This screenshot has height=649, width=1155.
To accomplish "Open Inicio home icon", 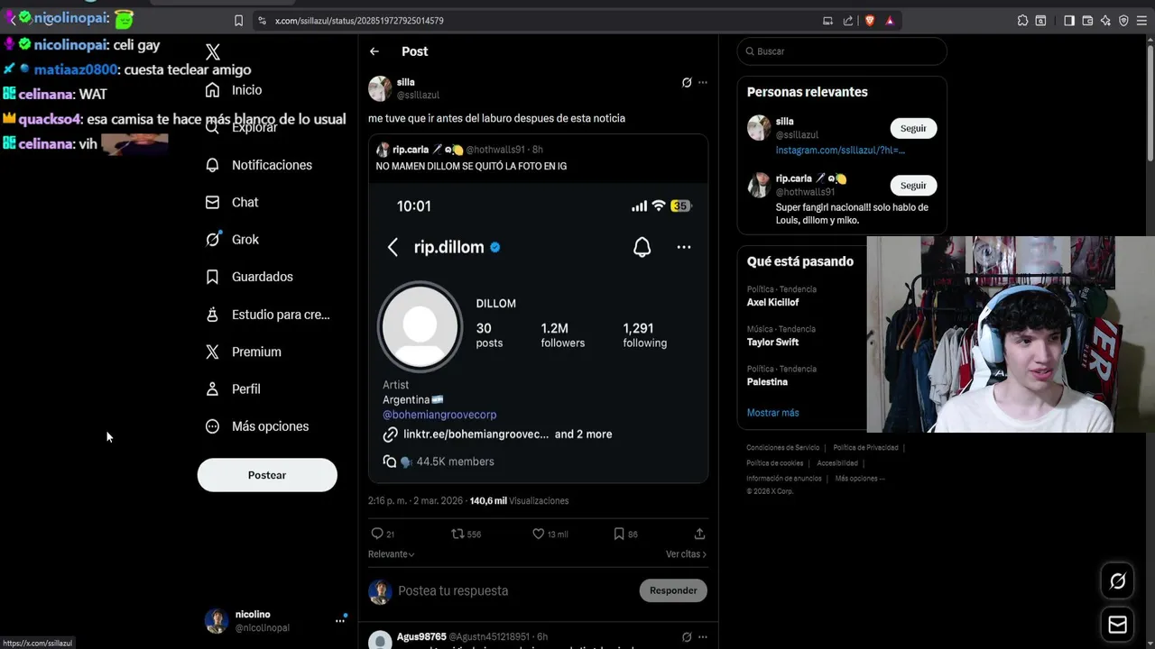I will pos(213,90).
